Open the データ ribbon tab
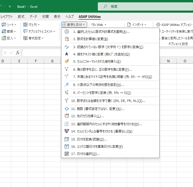The width and height of the screenshot is (193, 187). pos(33,17)
